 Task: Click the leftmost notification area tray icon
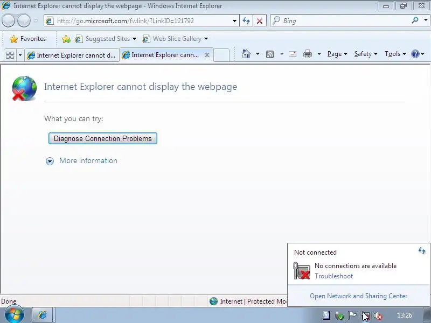tap(326, 315)
